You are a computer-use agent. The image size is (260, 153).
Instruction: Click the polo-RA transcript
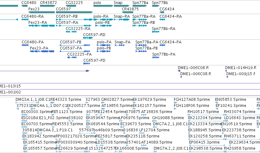pos(103,20)
